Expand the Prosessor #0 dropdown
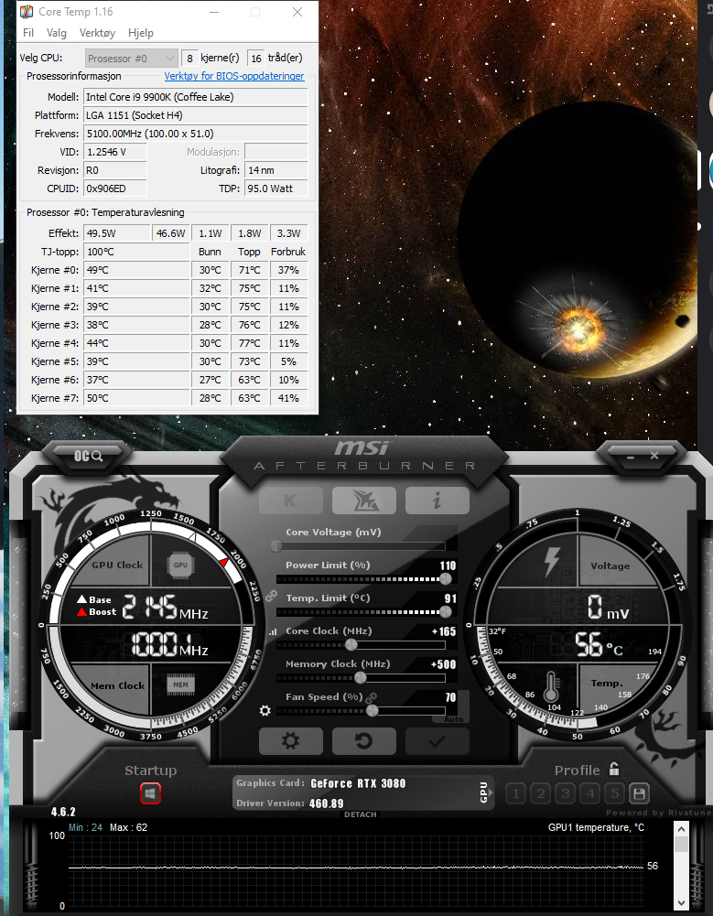 click(x=131, y=59)
